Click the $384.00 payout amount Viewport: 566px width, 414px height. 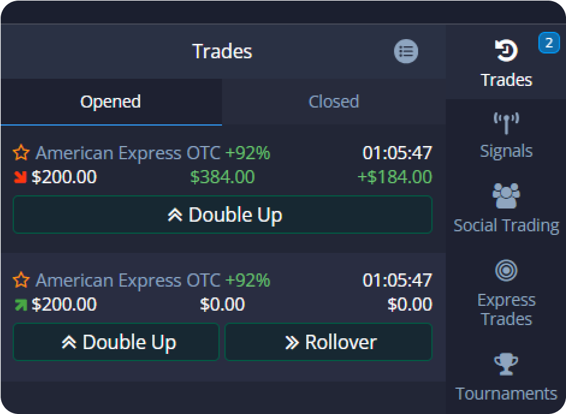click(222, 177)
